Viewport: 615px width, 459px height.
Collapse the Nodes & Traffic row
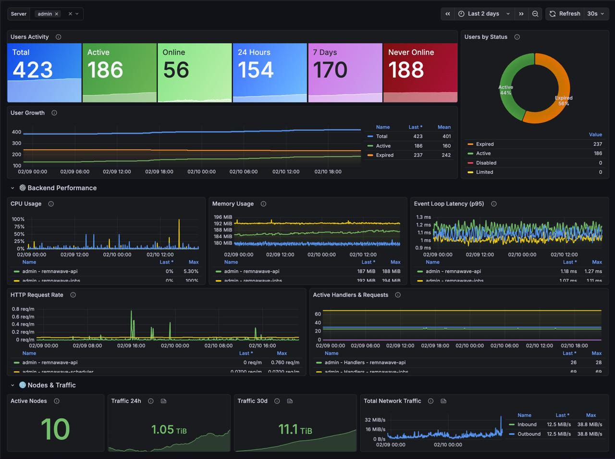pyautogui.click(x=12, y=385)
